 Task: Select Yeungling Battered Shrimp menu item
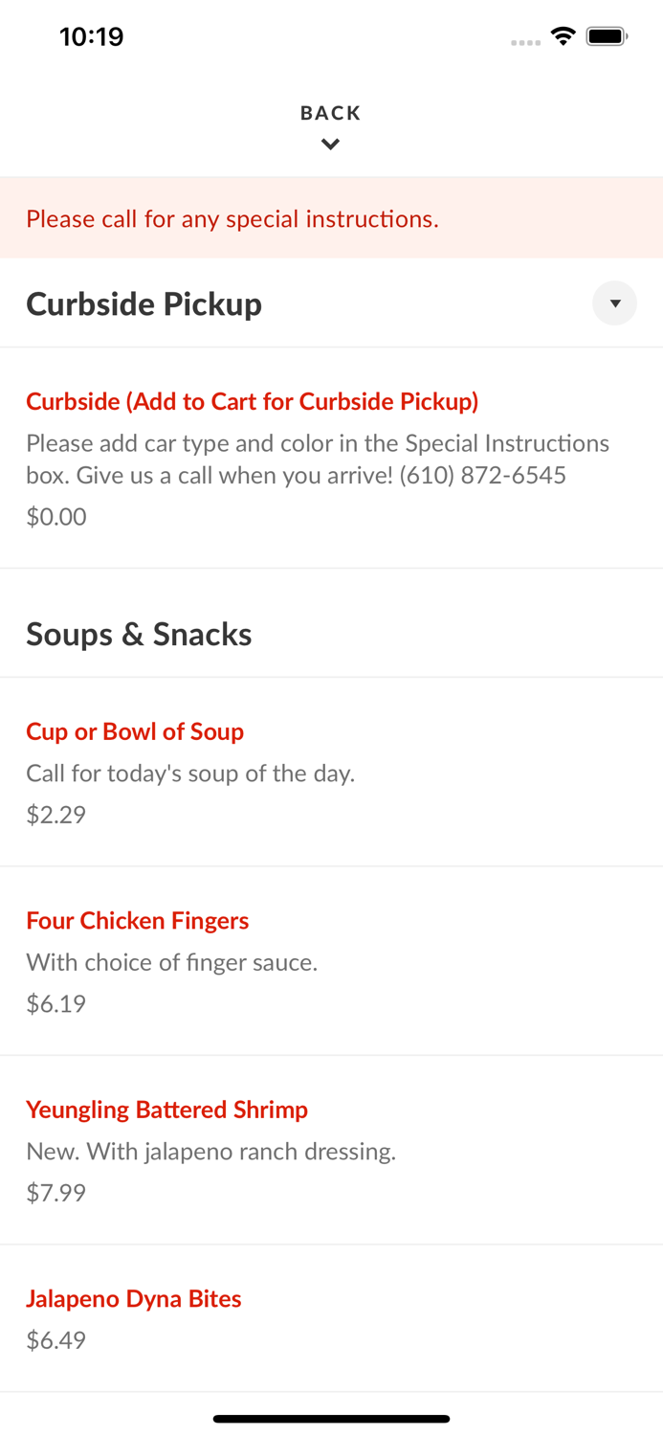point(166,1110)
